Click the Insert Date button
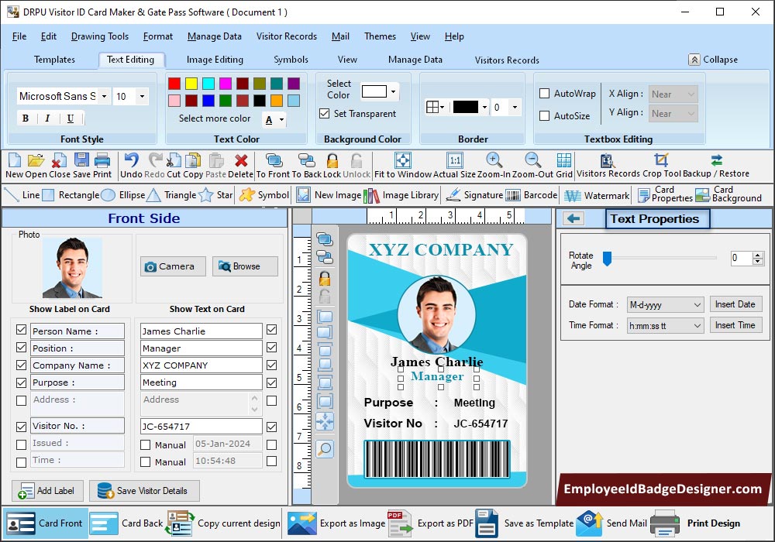Screen dimensions: 775x542 pyautogui.click(x=735, y=304)
